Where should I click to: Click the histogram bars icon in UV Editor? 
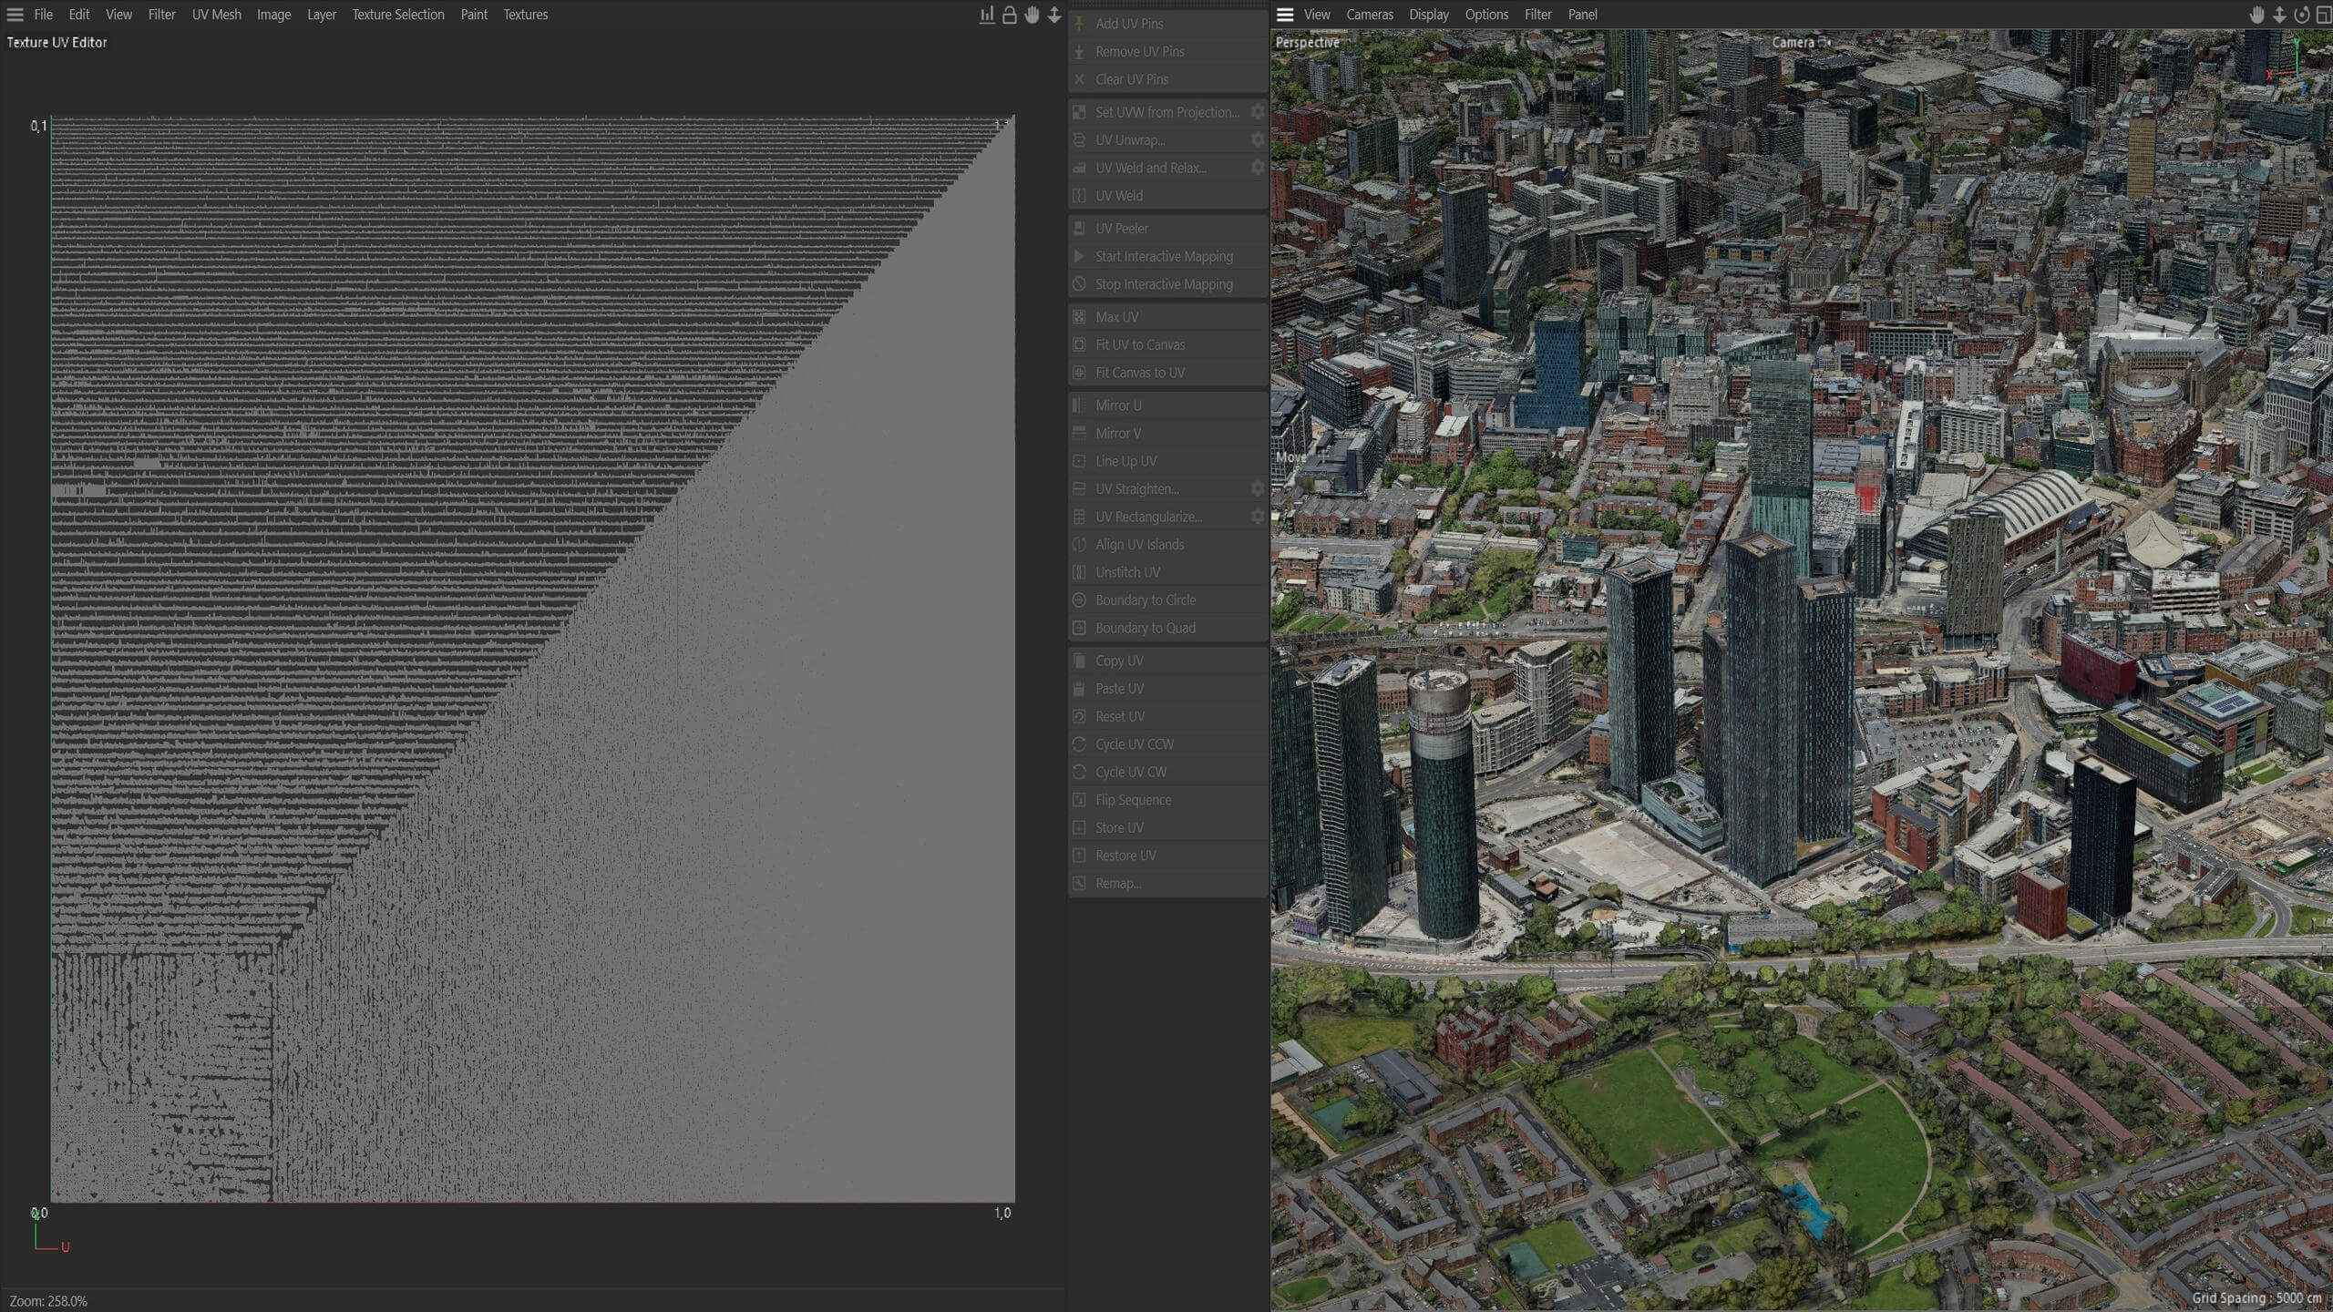987,15
